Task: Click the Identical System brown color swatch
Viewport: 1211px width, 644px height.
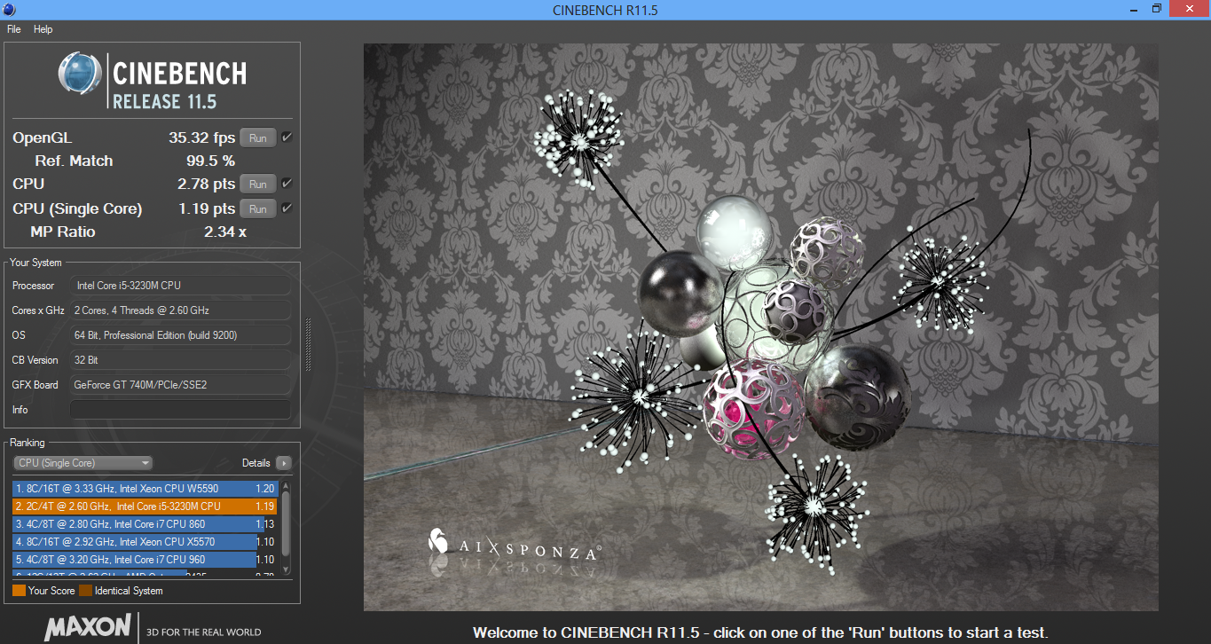Action: (x=85, y=591)
